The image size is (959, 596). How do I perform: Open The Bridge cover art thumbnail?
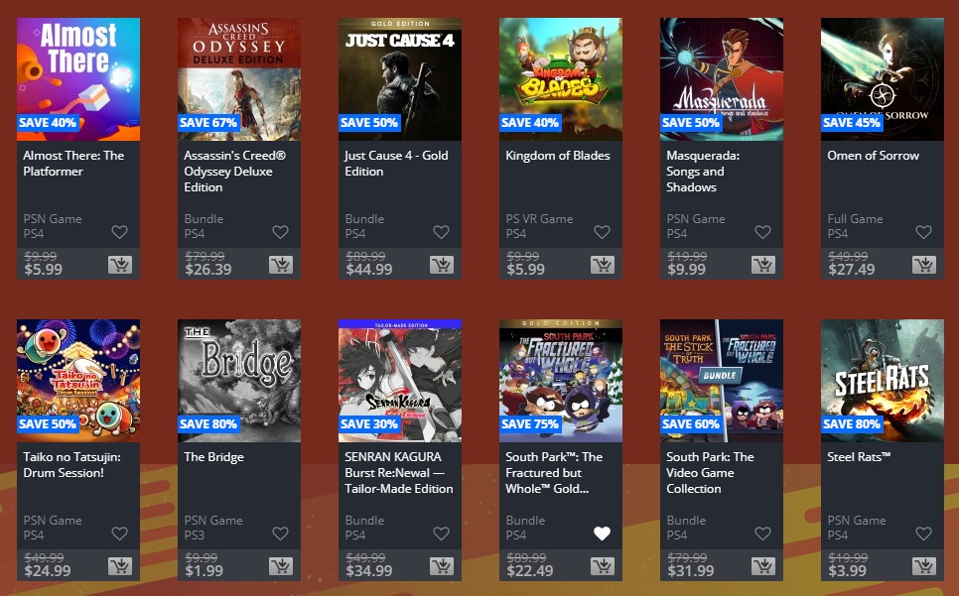point(239,381)
